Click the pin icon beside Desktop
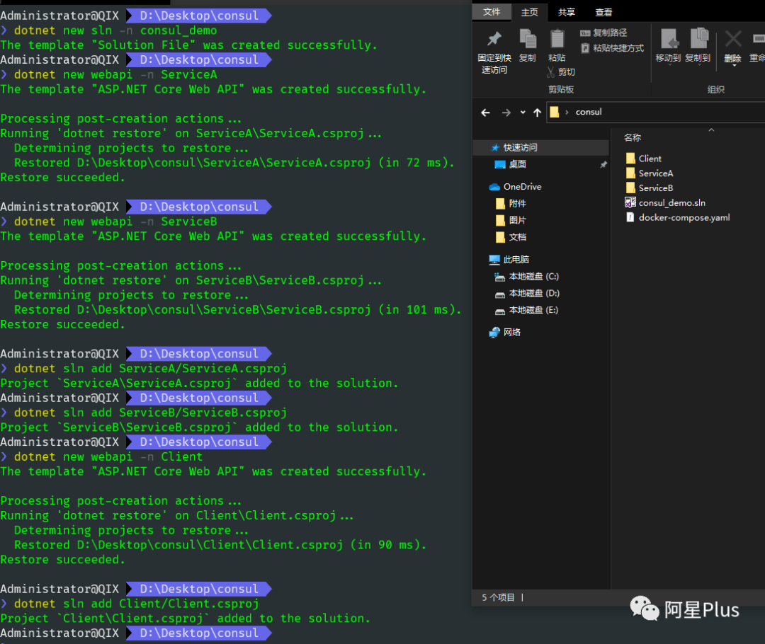 603,165
